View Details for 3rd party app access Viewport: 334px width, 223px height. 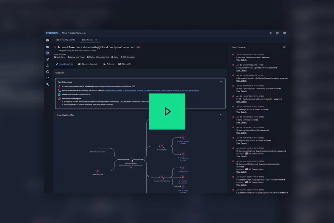coord(241,143)
